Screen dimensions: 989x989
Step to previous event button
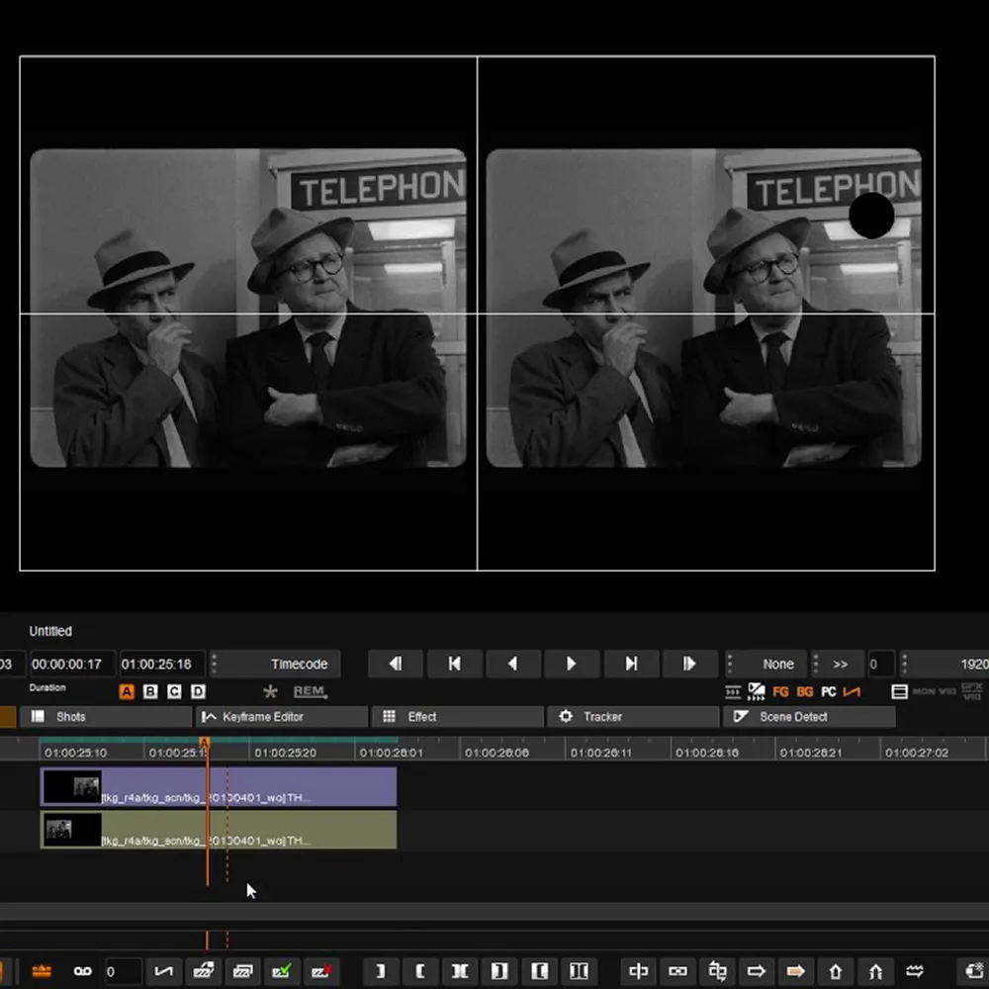[396, 665]
